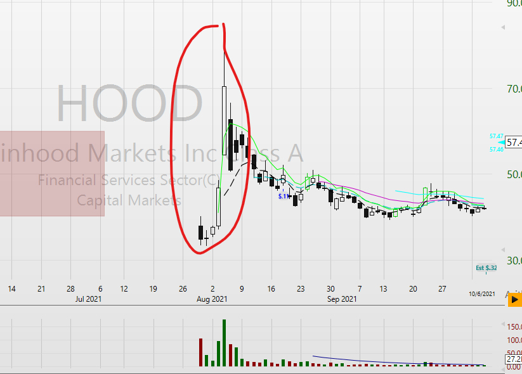Click the boxed 57.4 current price tag
522x374 pixels.
point(514,143)
